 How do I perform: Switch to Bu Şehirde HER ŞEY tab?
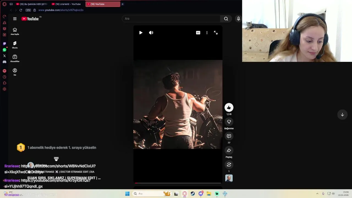coord(31,4)
